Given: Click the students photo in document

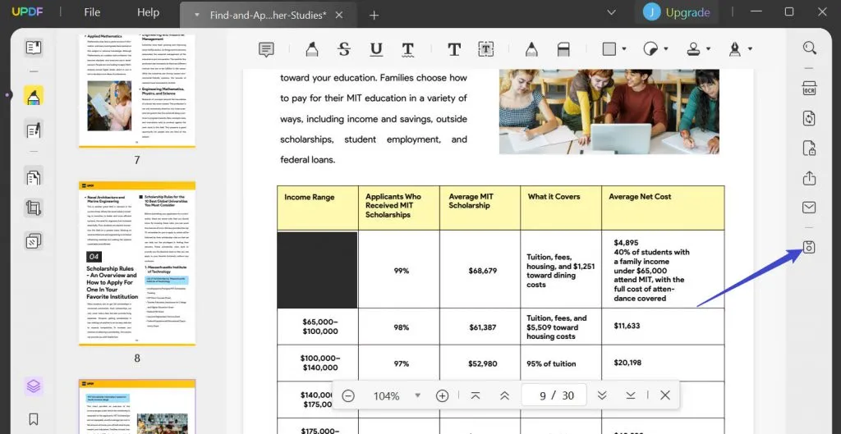Looking at the screenshot, I should (x=609, y=112).
